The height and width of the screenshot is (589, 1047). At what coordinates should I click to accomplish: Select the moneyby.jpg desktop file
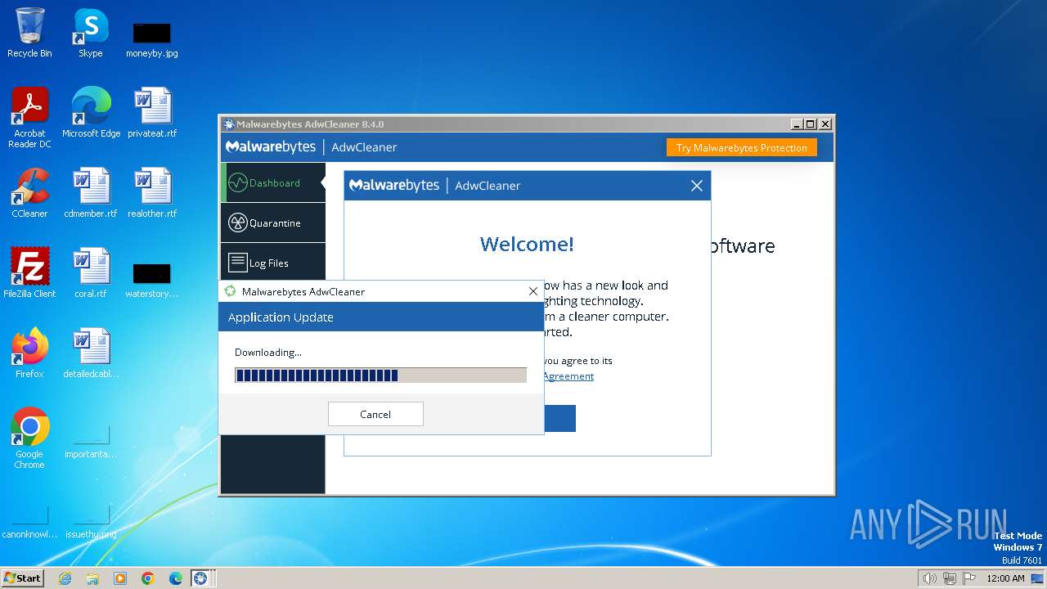point(152,39)
